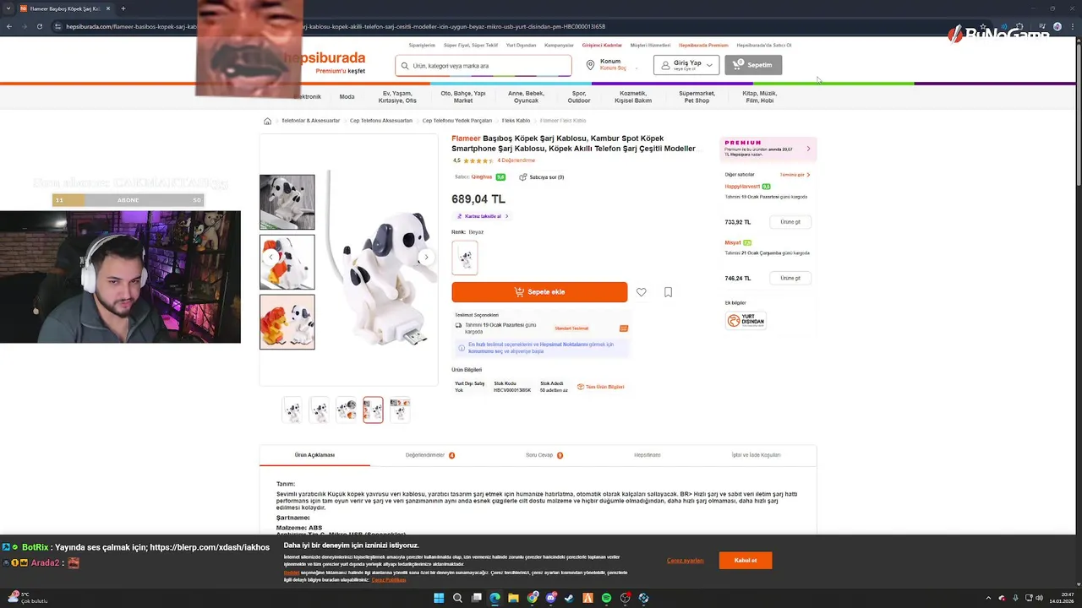Screen dimensions: 1082x608
Task: Click the Sepete ekle button
Action: point(539,292)
